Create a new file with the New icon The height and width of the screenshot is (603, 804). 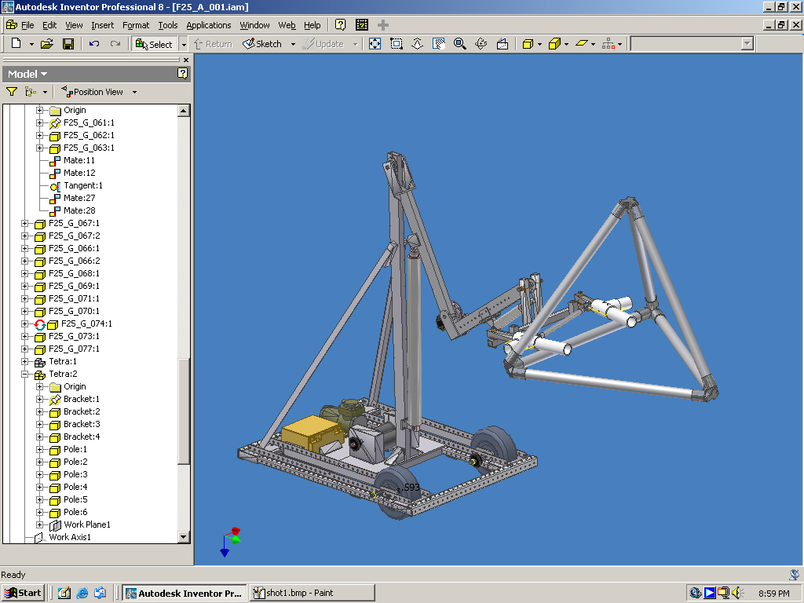[16, 44]
